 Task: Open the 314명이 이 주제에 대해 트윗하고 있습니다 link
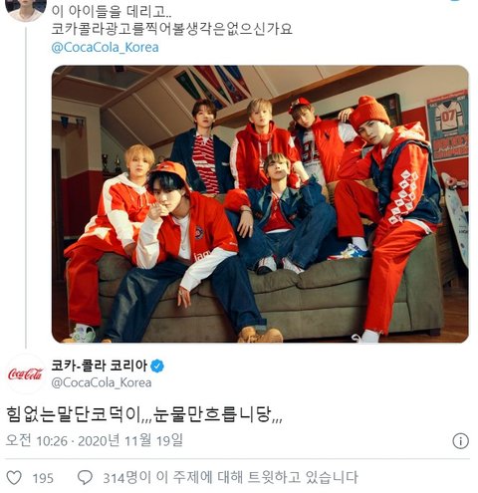pos(230,478)
